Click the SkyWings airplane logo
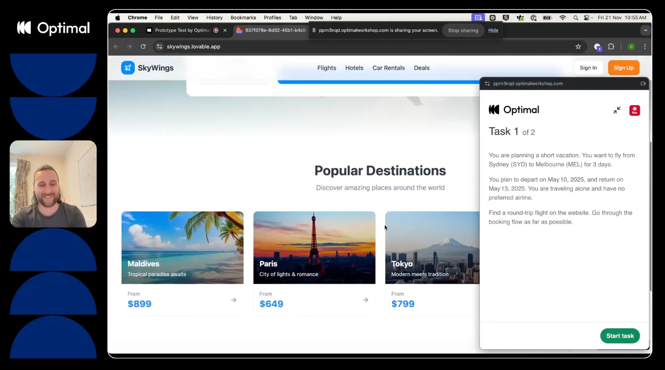The width and height of the screenshot is (665, 370). click(x=128, y=67)
